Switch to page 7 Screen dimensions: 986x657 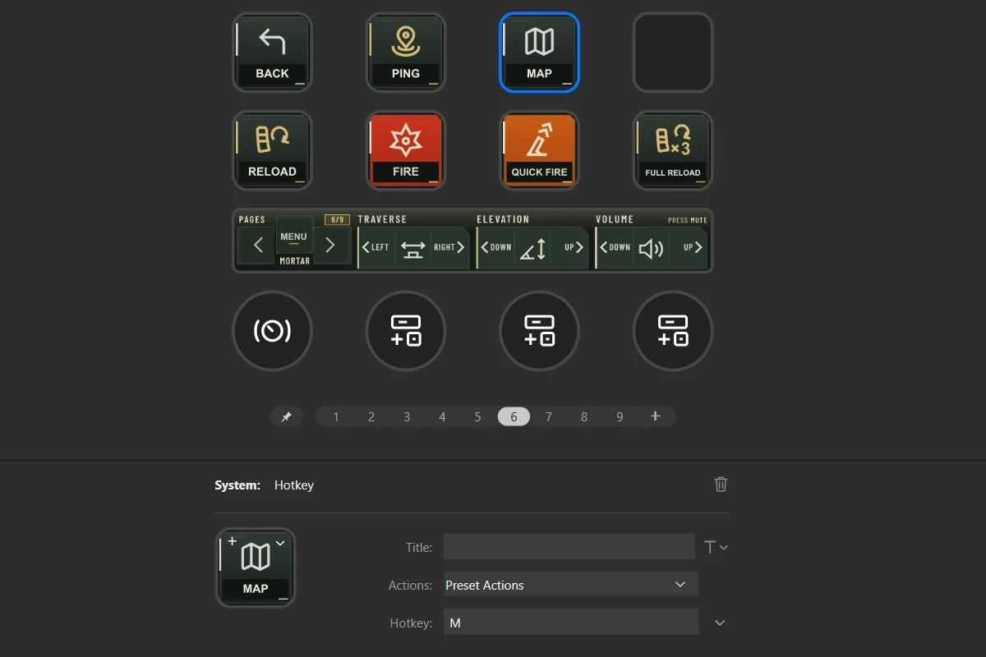549,417
